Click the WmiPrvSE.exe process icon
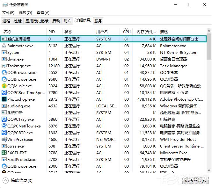 coord(4,140)
